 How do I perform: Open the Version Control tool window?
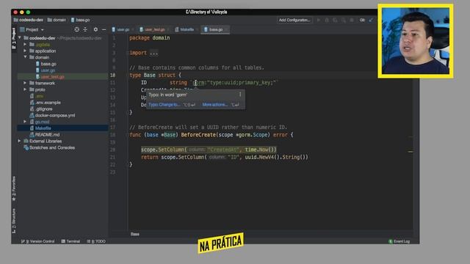tap(37, 241)
